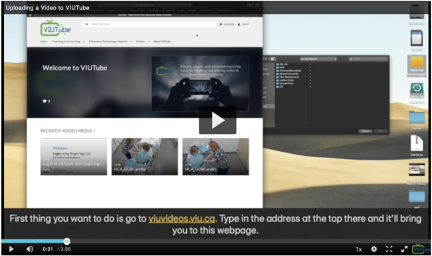The height and width of the screenshot is (256, 432).
Task: Click the heart like icon on banner
Action: [x=45, y=101]
